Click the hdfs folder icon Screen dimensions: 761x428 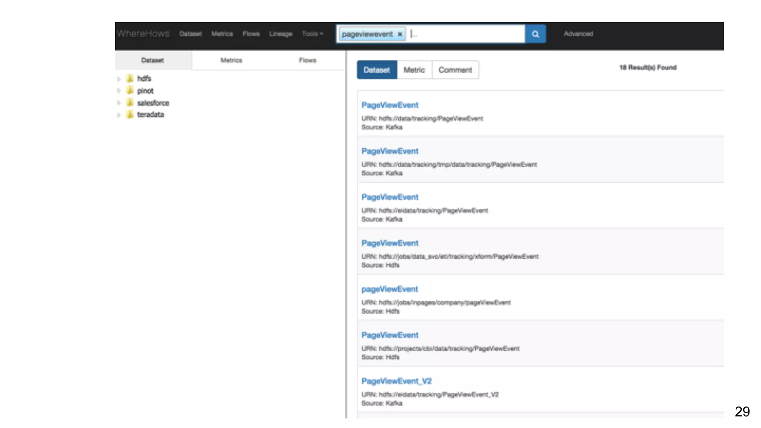[x=130, y=78]
